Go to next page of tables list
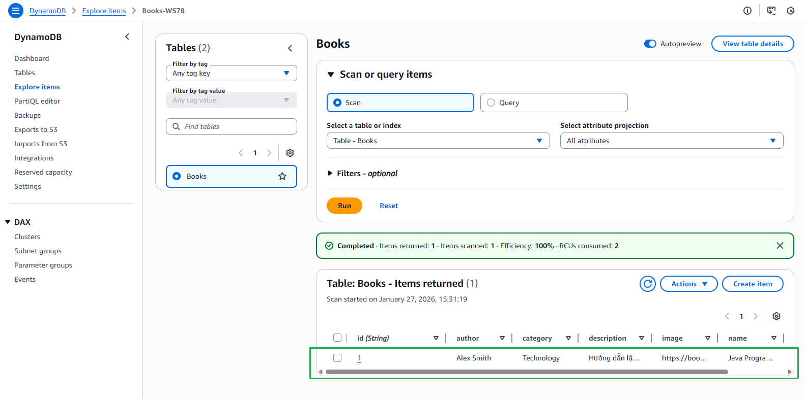806x399 pixels. pos(269,153)
